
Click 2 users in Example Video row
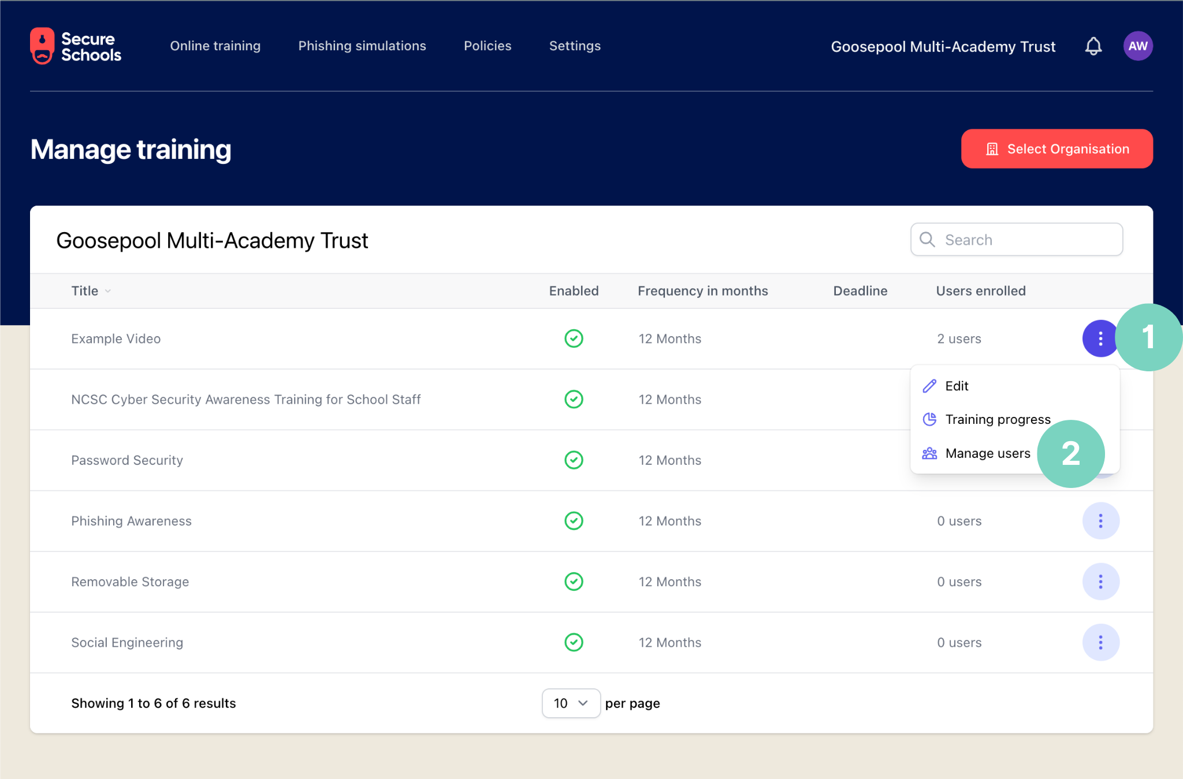[959, 339]
